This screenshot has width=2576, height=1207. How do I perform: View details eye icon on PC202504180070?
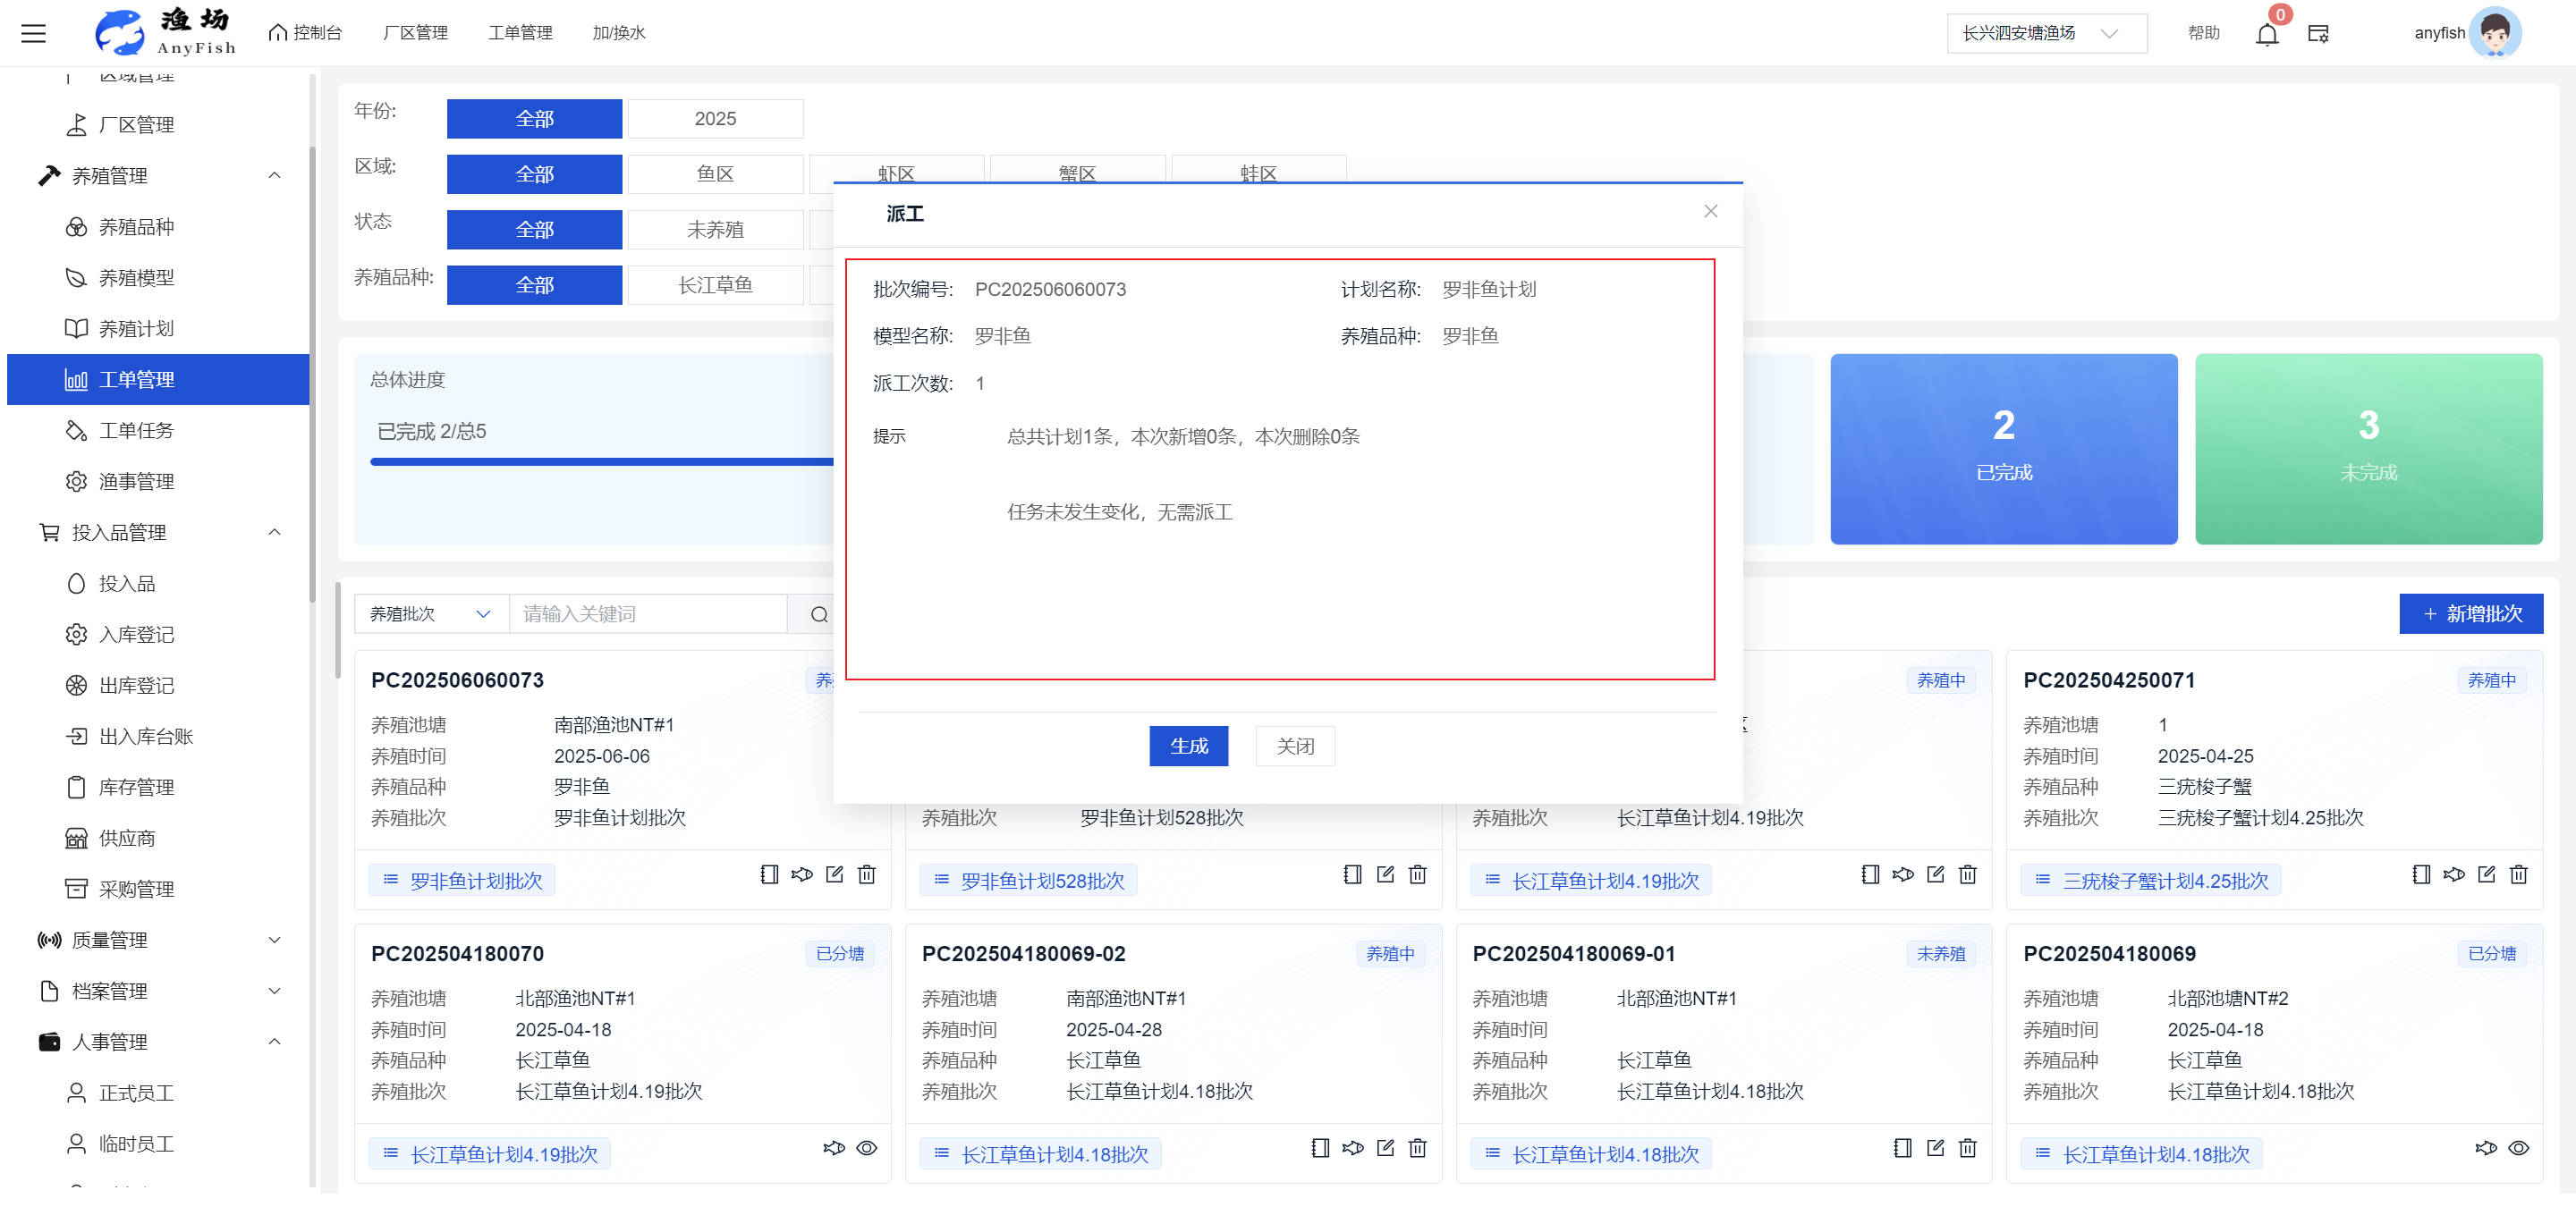pos(867,1148)
